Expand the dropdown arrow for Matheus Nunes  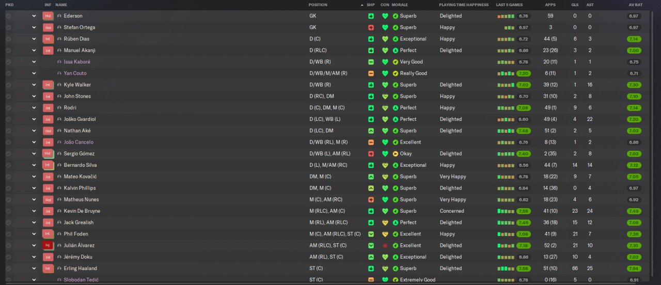pyautogui.click(x=34, y=199)
